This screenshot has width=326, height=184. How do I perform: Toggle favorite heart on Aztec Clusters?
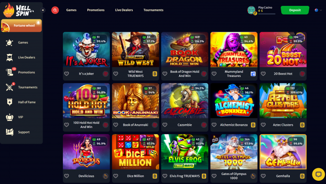263,125
